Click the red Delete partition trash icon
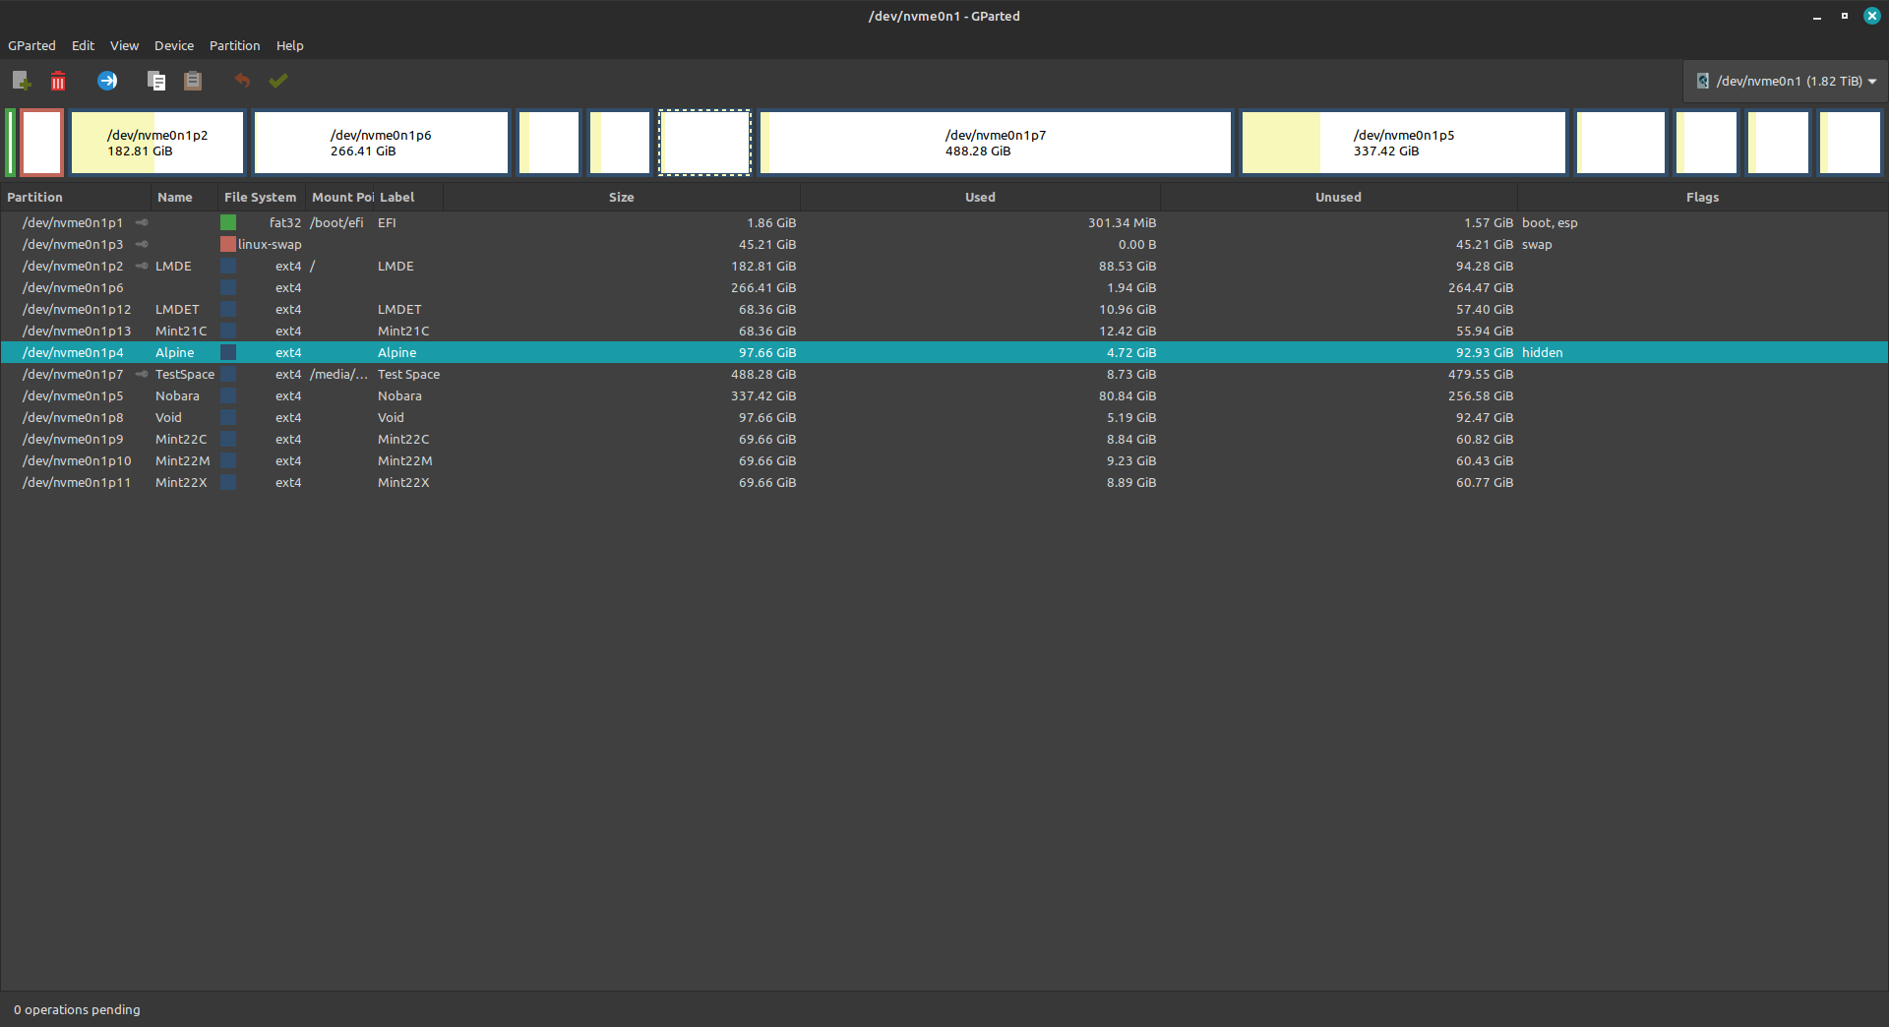This screenshot has width=1889, height=1027. click(58, 81)
